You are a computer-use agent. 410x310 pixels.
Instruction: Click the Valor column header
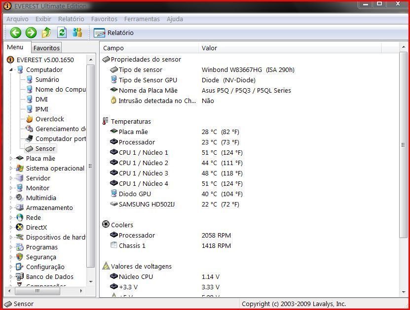(290, 48)
